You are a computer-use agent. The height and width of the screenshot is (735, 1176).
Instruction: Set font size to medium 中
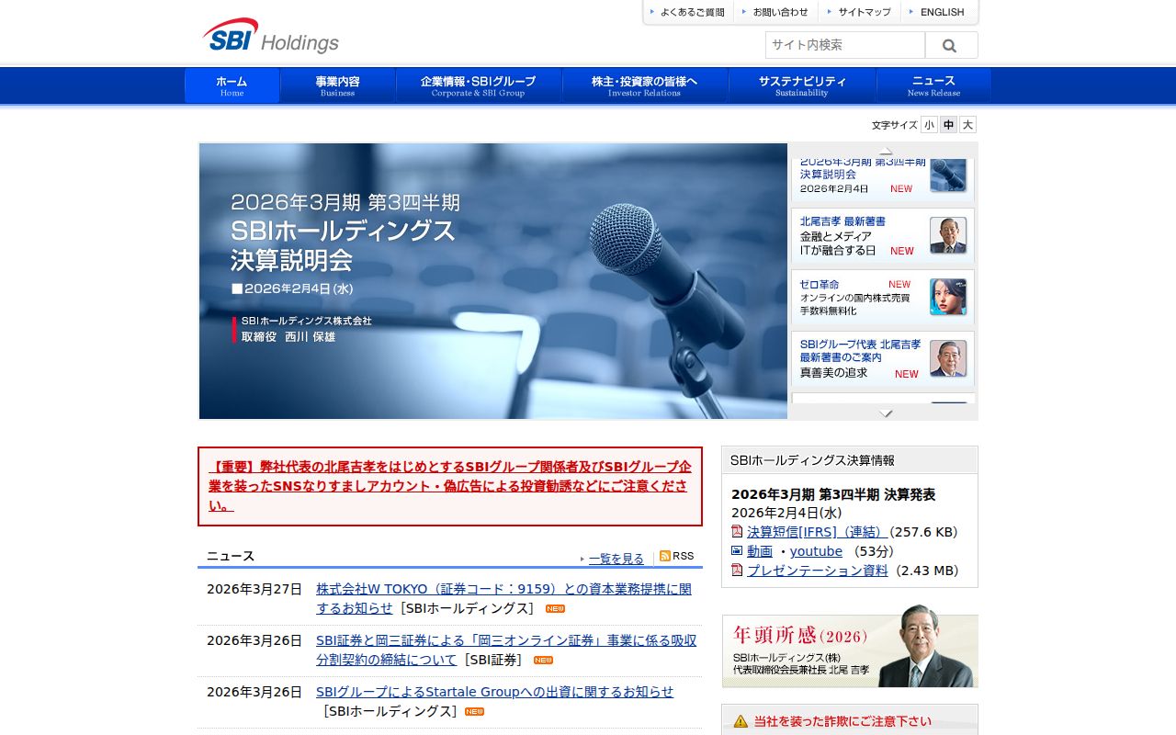948,125
